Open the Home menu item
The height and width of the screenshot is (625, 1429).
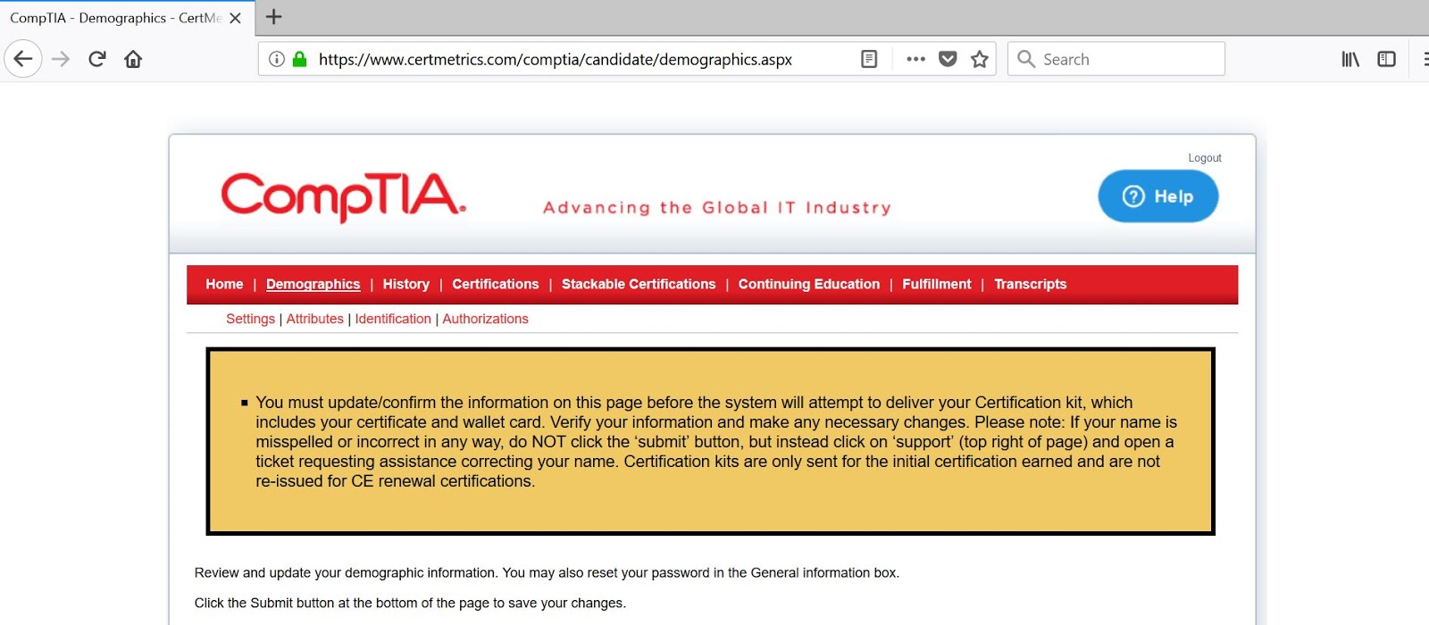(224, 284)
